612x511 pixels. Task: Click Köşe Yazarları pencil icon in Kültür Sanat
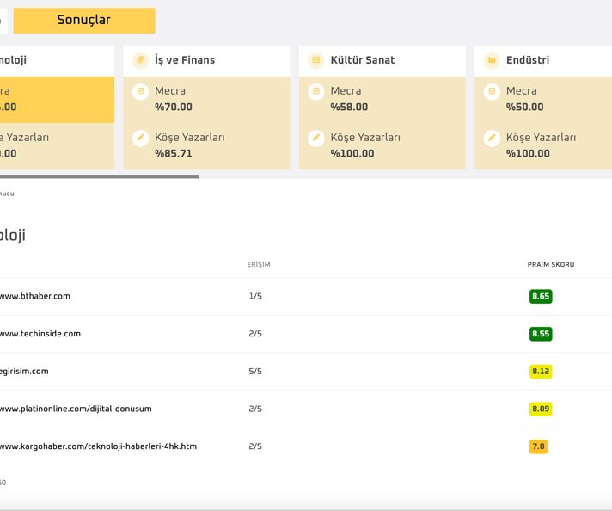(316, 138)
